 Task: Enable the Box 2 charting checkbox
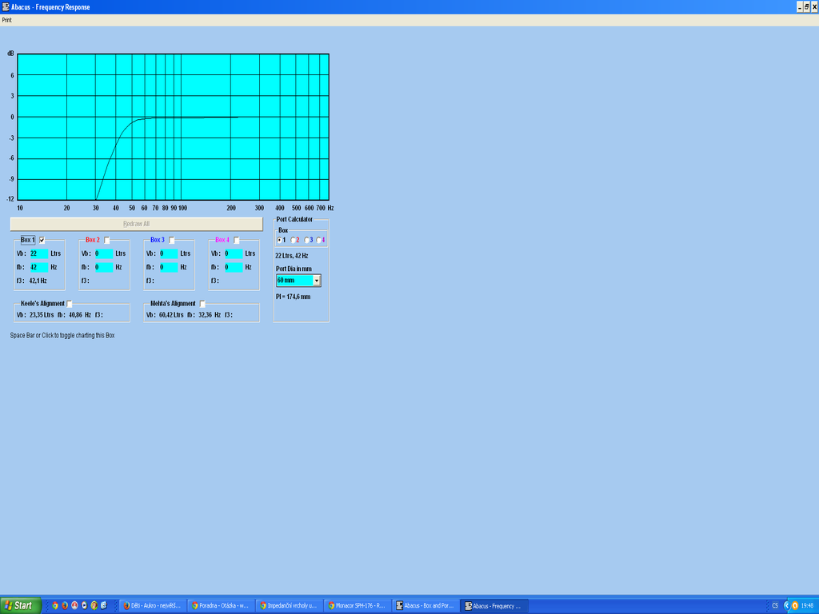[x=107, y=240]
